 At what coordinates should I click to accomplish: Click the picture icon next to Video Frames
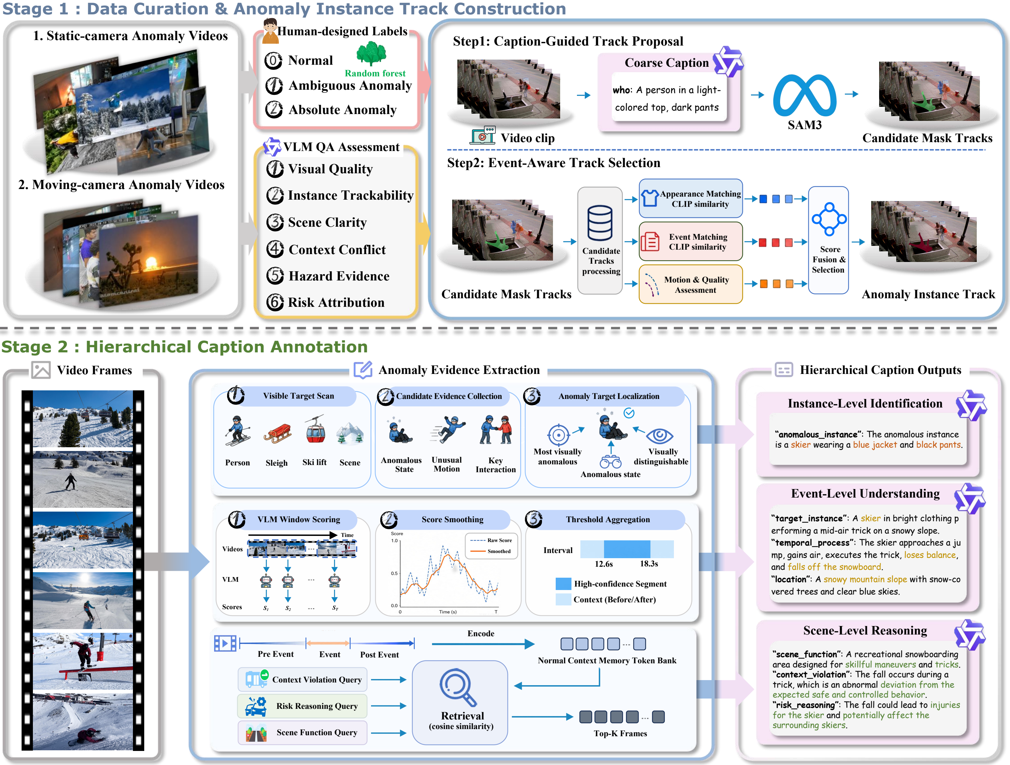point(41,370)
